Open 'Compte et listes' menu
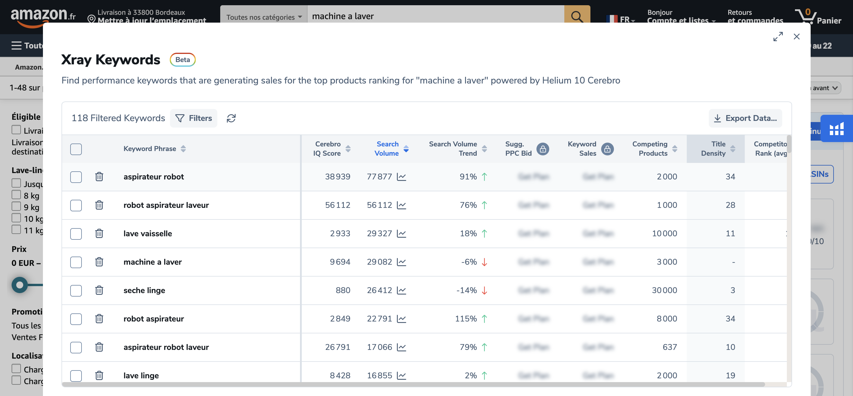853x396 pixels. pyautogui.click(x=682, y=17)
